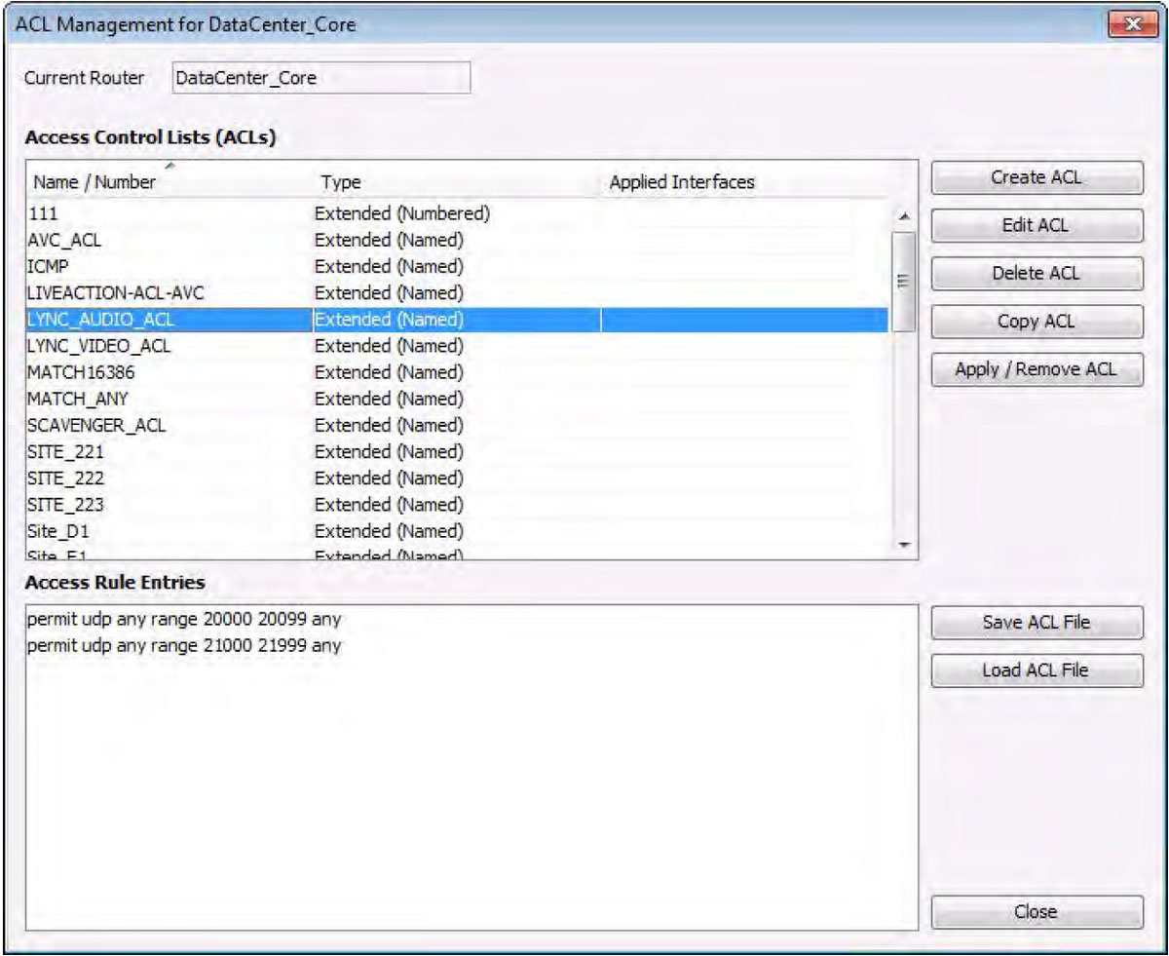Click the Current Router text field
The image size is (1169, 956).
321,79
